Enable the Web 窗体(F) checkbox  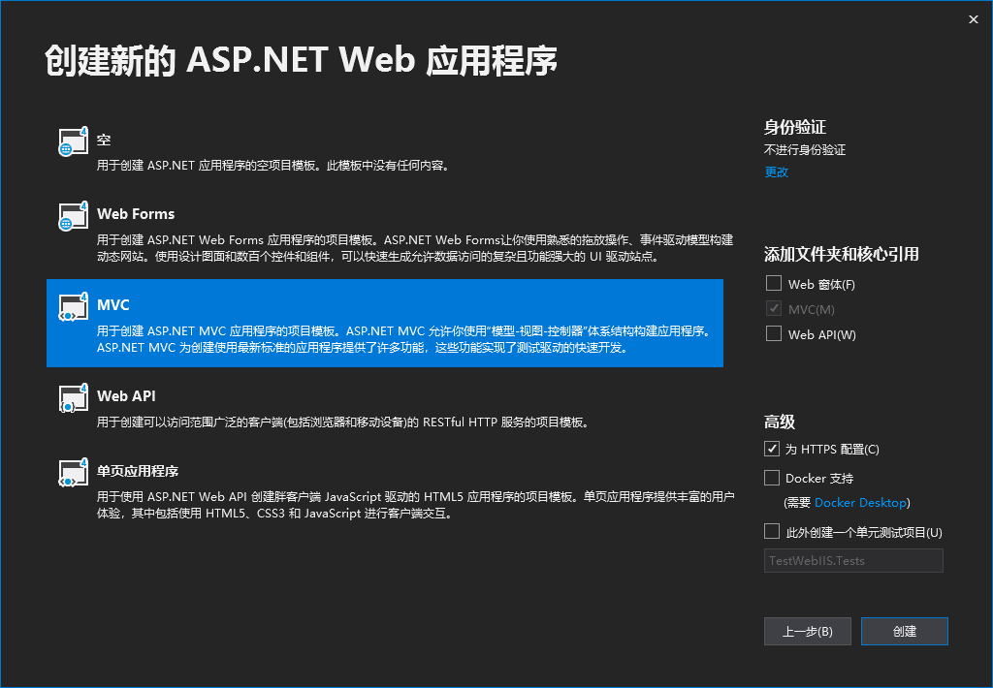point(772,283)
